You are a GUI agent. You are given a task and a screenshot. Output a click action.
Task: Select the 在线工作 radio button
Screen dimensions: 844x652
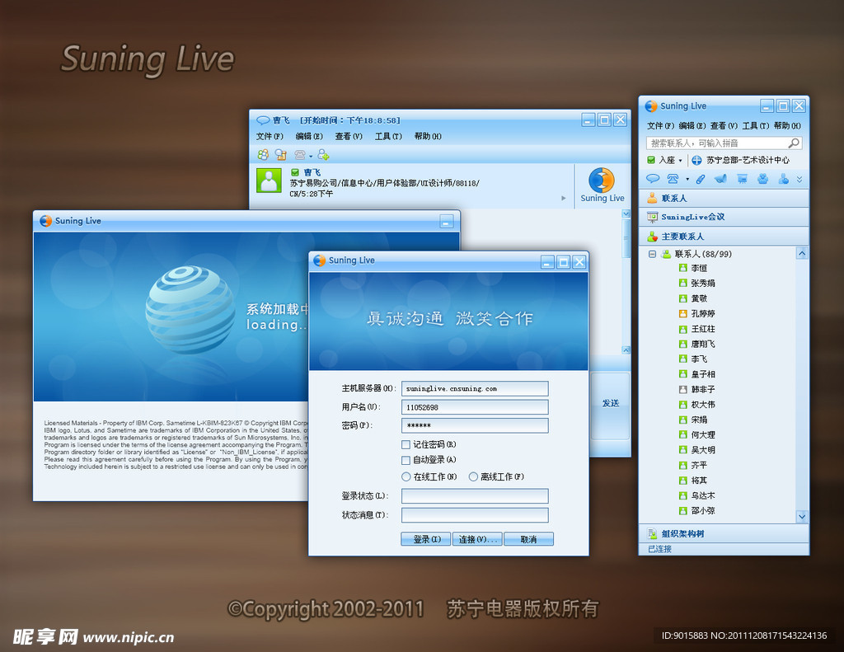406,476
